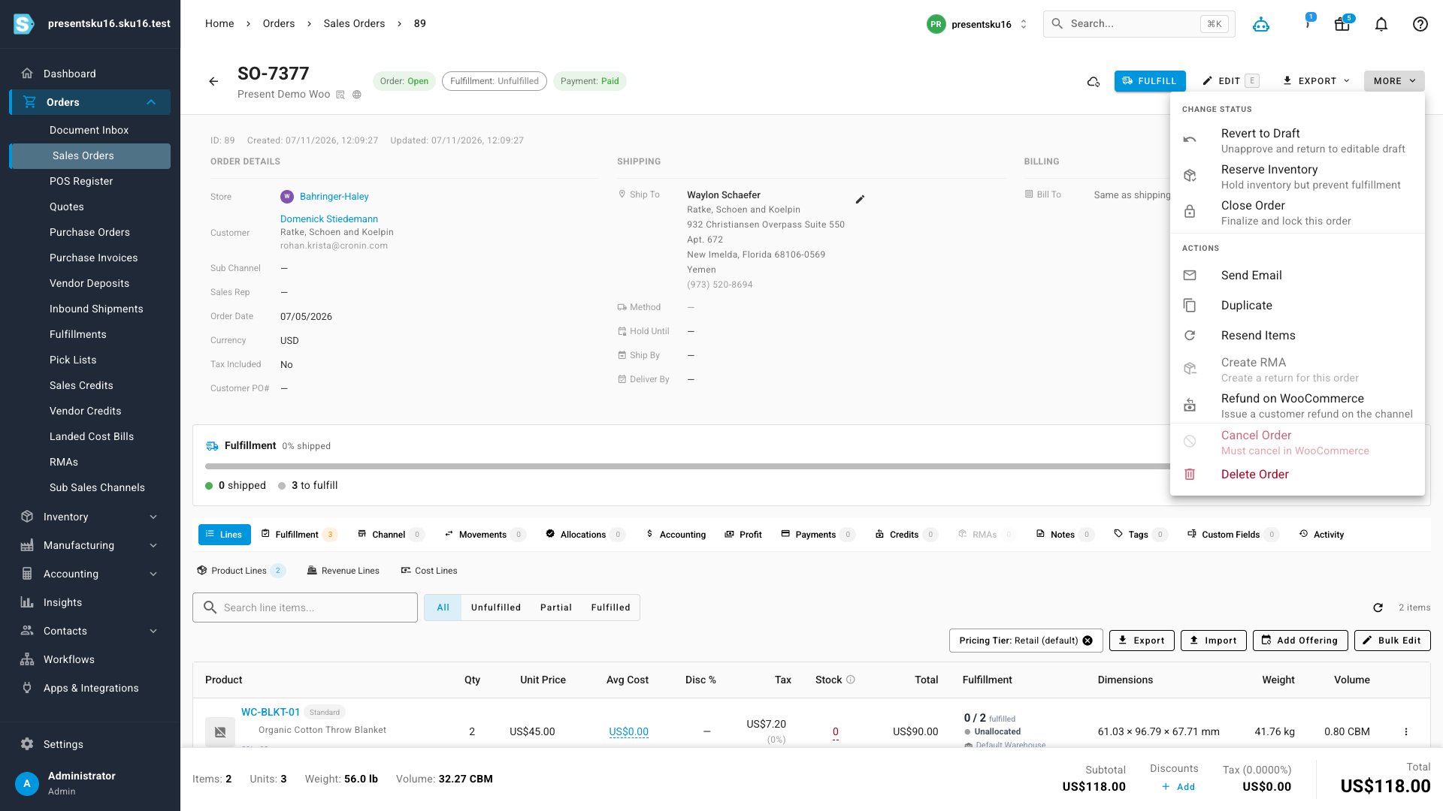Expand the Accounting sidebar section

pyautogui.click(x=153, y=574)
